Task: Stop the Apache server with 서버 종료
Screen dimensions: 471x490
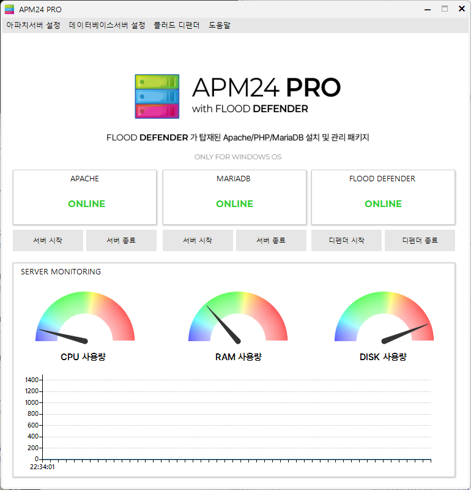Action: point(121,240)
